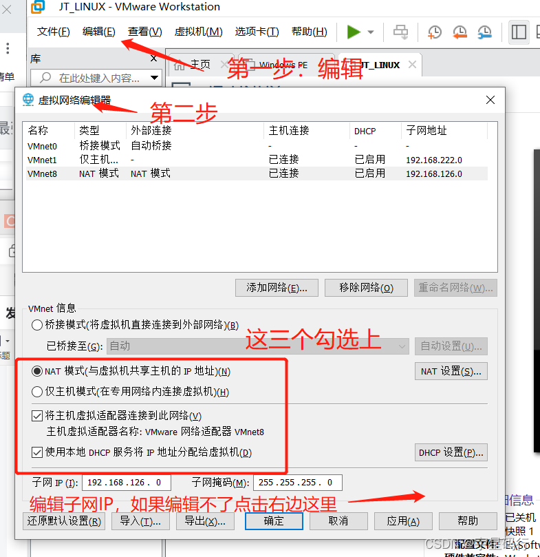The image size is (540, 557).
Task: Open the 文件(F) menu
Action: pos(53,32)
